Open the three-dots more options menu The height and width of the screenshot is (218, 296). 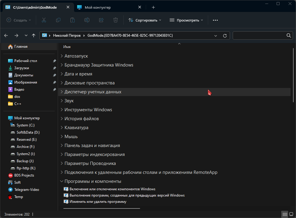[215, 20]
